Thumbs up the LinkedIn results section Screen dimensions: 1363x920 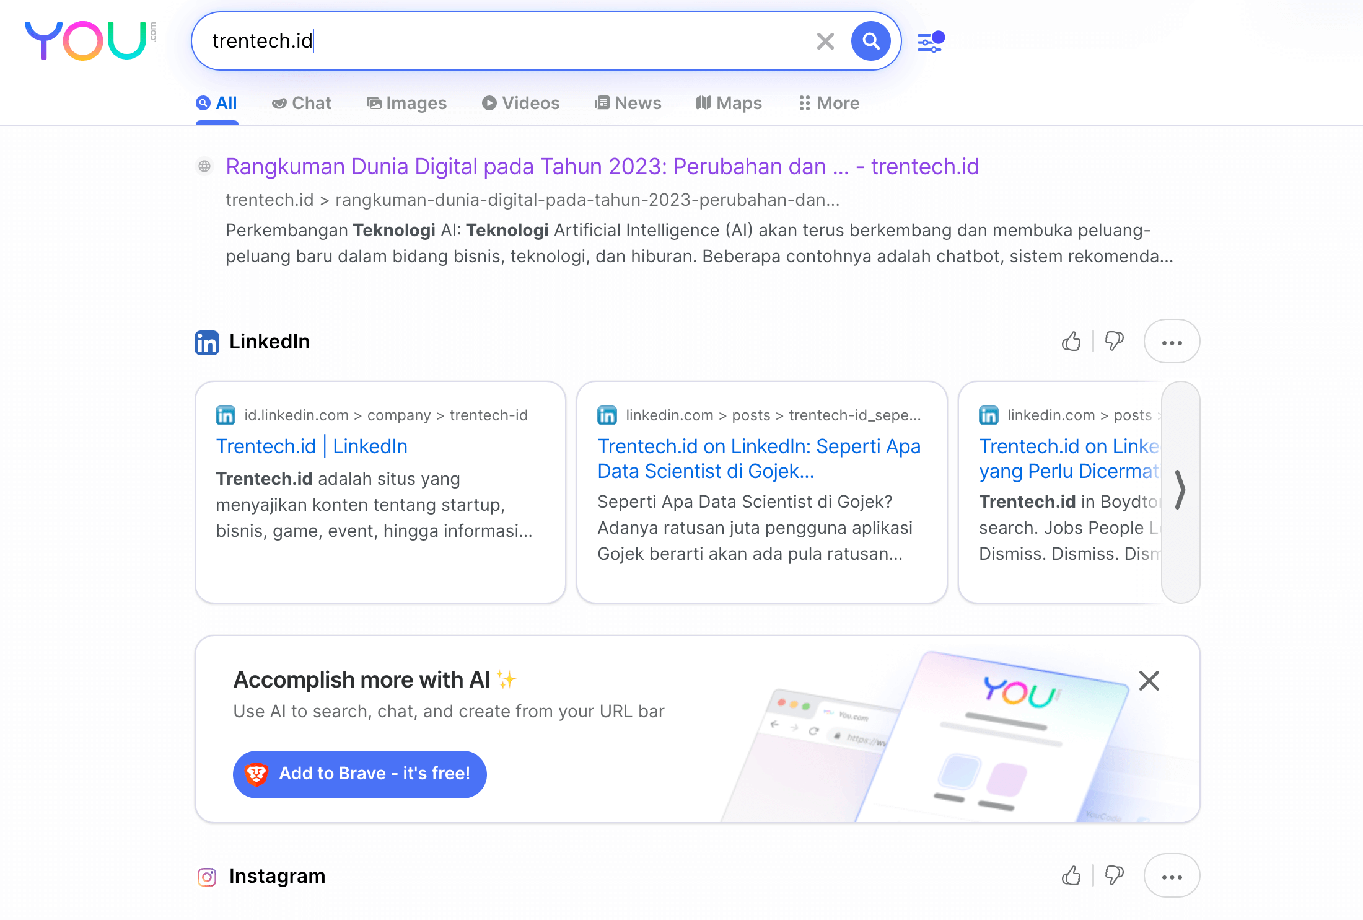click(1071, 342)
